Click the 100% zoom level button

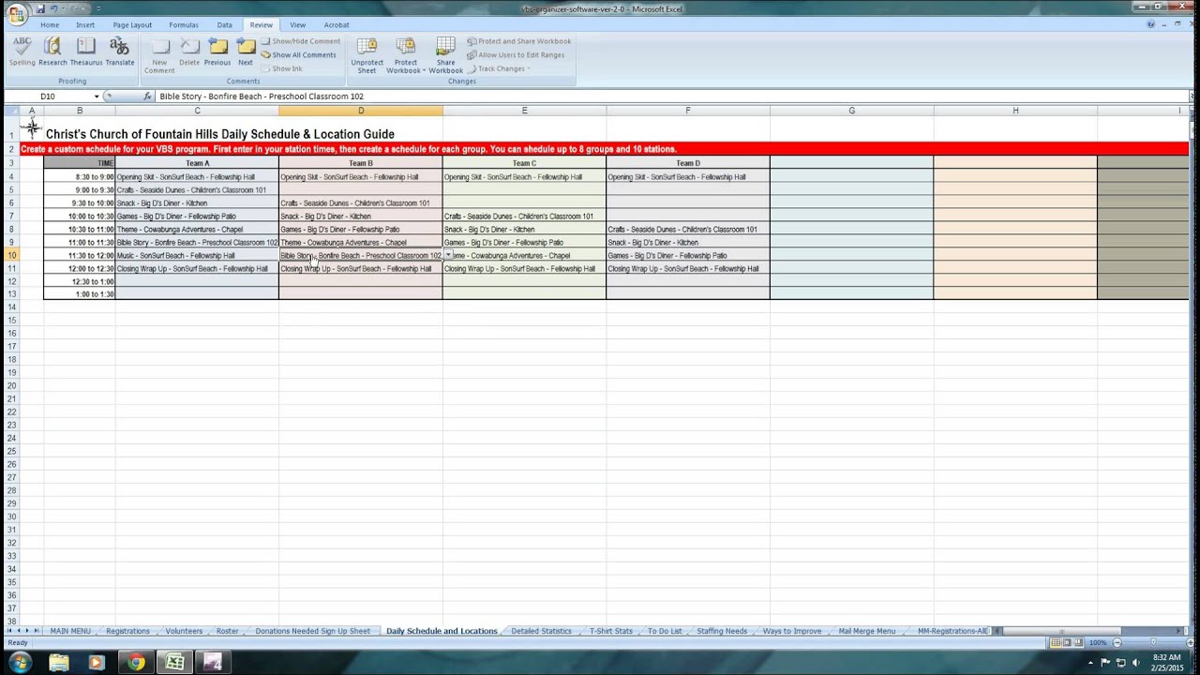1098,642
